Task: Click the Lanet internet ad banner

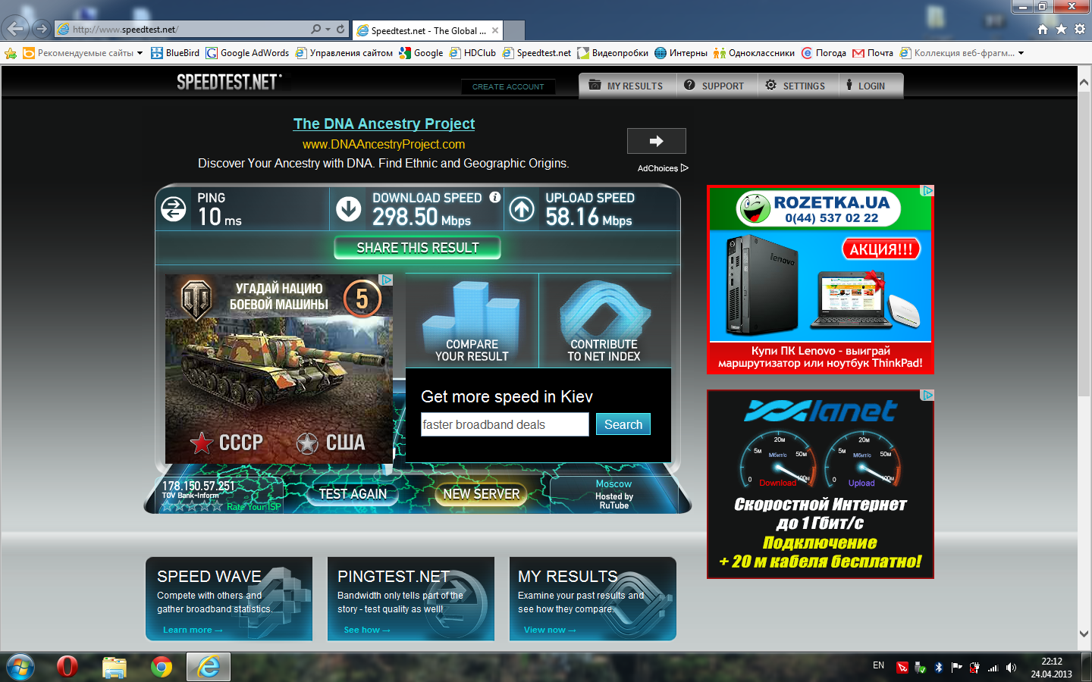Action: [x=821, y=484]
